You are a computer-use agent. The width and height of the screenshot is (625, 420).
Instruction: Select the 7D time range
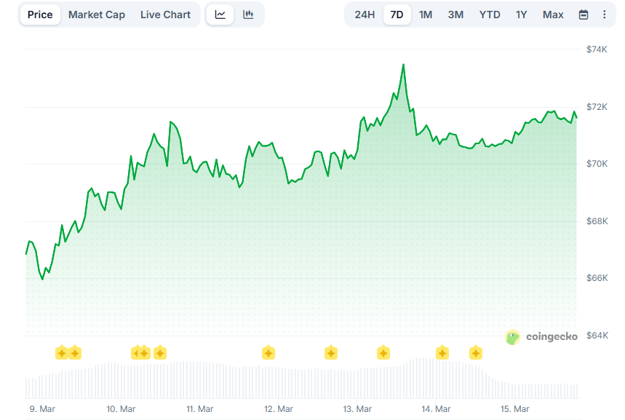(397, 15)
